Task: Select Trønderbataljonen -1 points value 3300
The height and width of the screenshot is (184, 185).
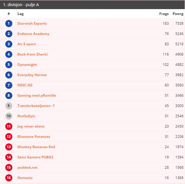Action: [x=179, y=106]
